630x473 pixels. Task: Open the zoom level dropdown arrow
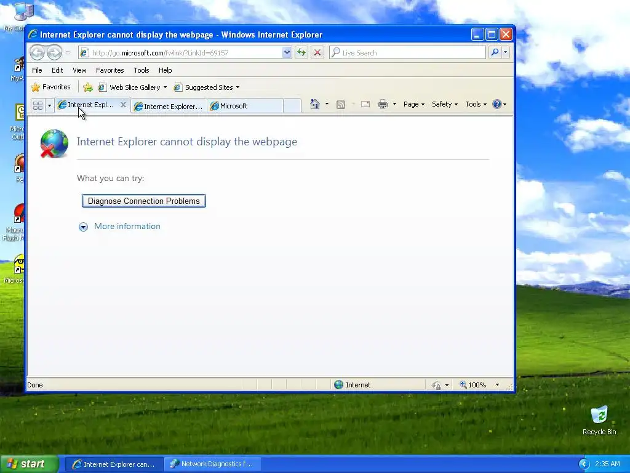[497, 385]
